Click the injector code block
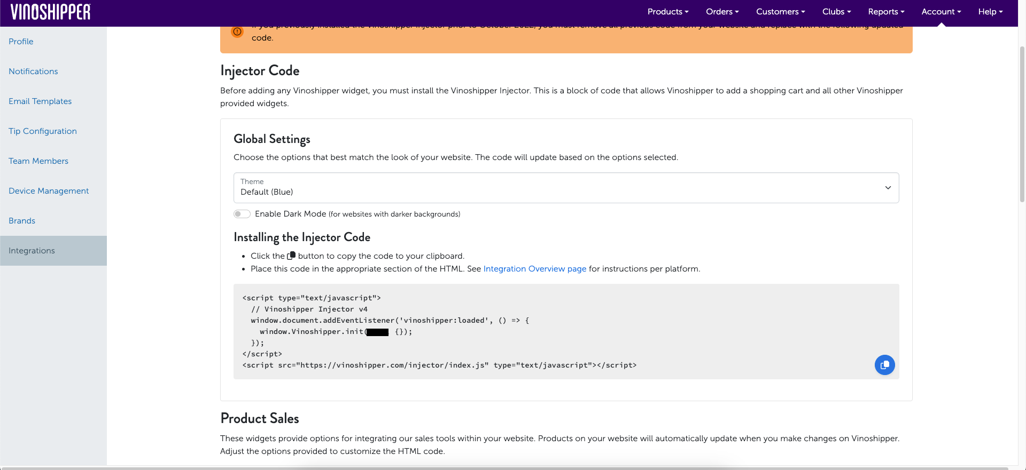 click(x=566, y=331)
